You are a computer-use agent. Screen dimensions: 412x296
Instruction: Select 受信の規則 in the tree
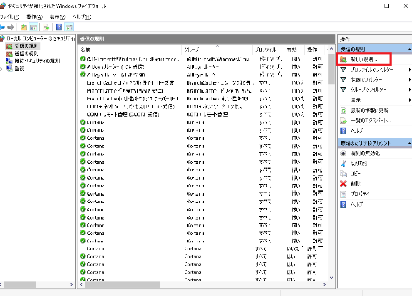click(x=27, y=46)
